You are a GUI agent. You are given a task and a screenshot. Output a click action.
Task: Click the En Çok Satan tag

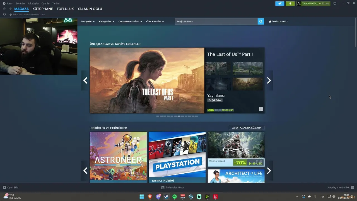[x=215, y=100]
